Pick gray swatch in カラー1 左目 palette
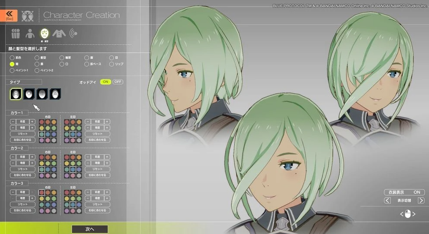Viewport: 429px width, 234px height. pyautogui.click(x=79, y=140)
